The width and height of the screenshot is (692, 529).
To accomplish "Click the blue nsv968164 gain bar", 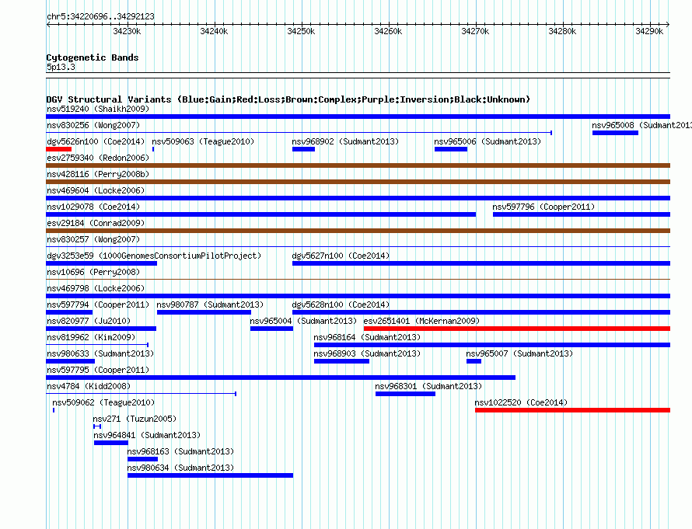I will tap(492, 345).
